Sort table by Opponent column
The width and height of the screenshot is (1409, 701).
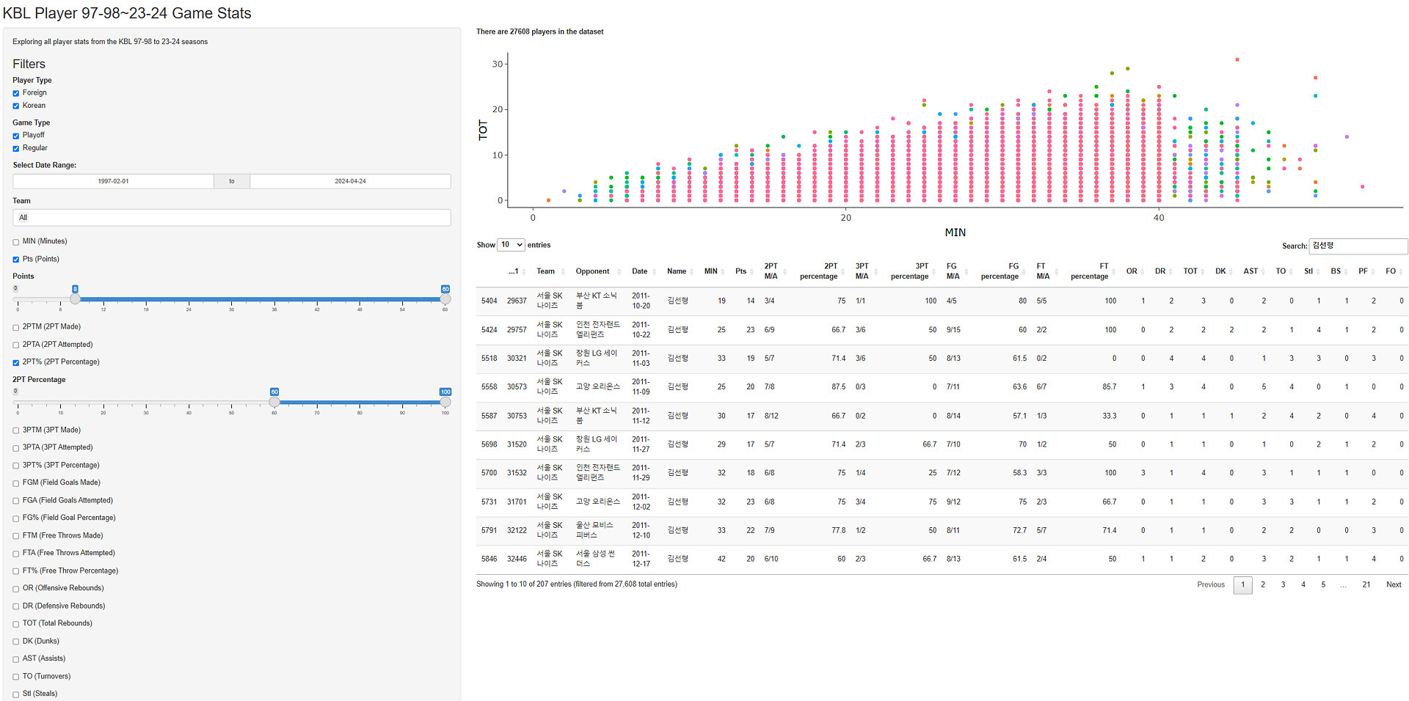point(592,271)
